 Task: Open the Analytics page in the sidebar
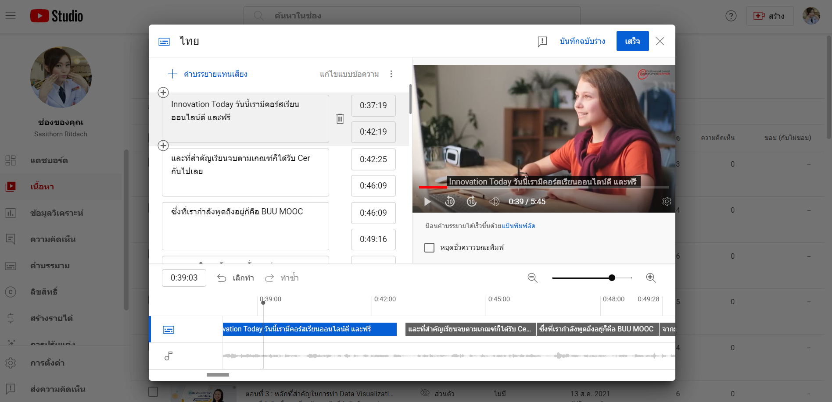click(x=57, y=213)
